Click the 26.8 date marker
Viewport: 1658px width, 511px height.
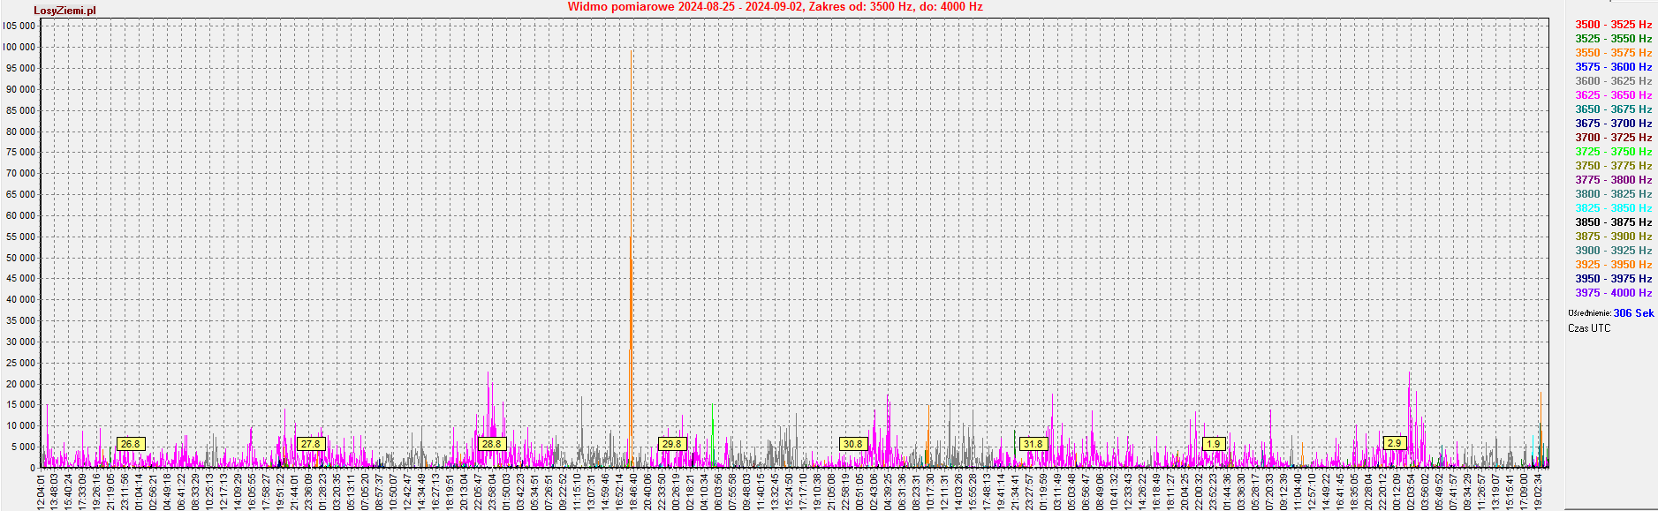tap(130, 444)
